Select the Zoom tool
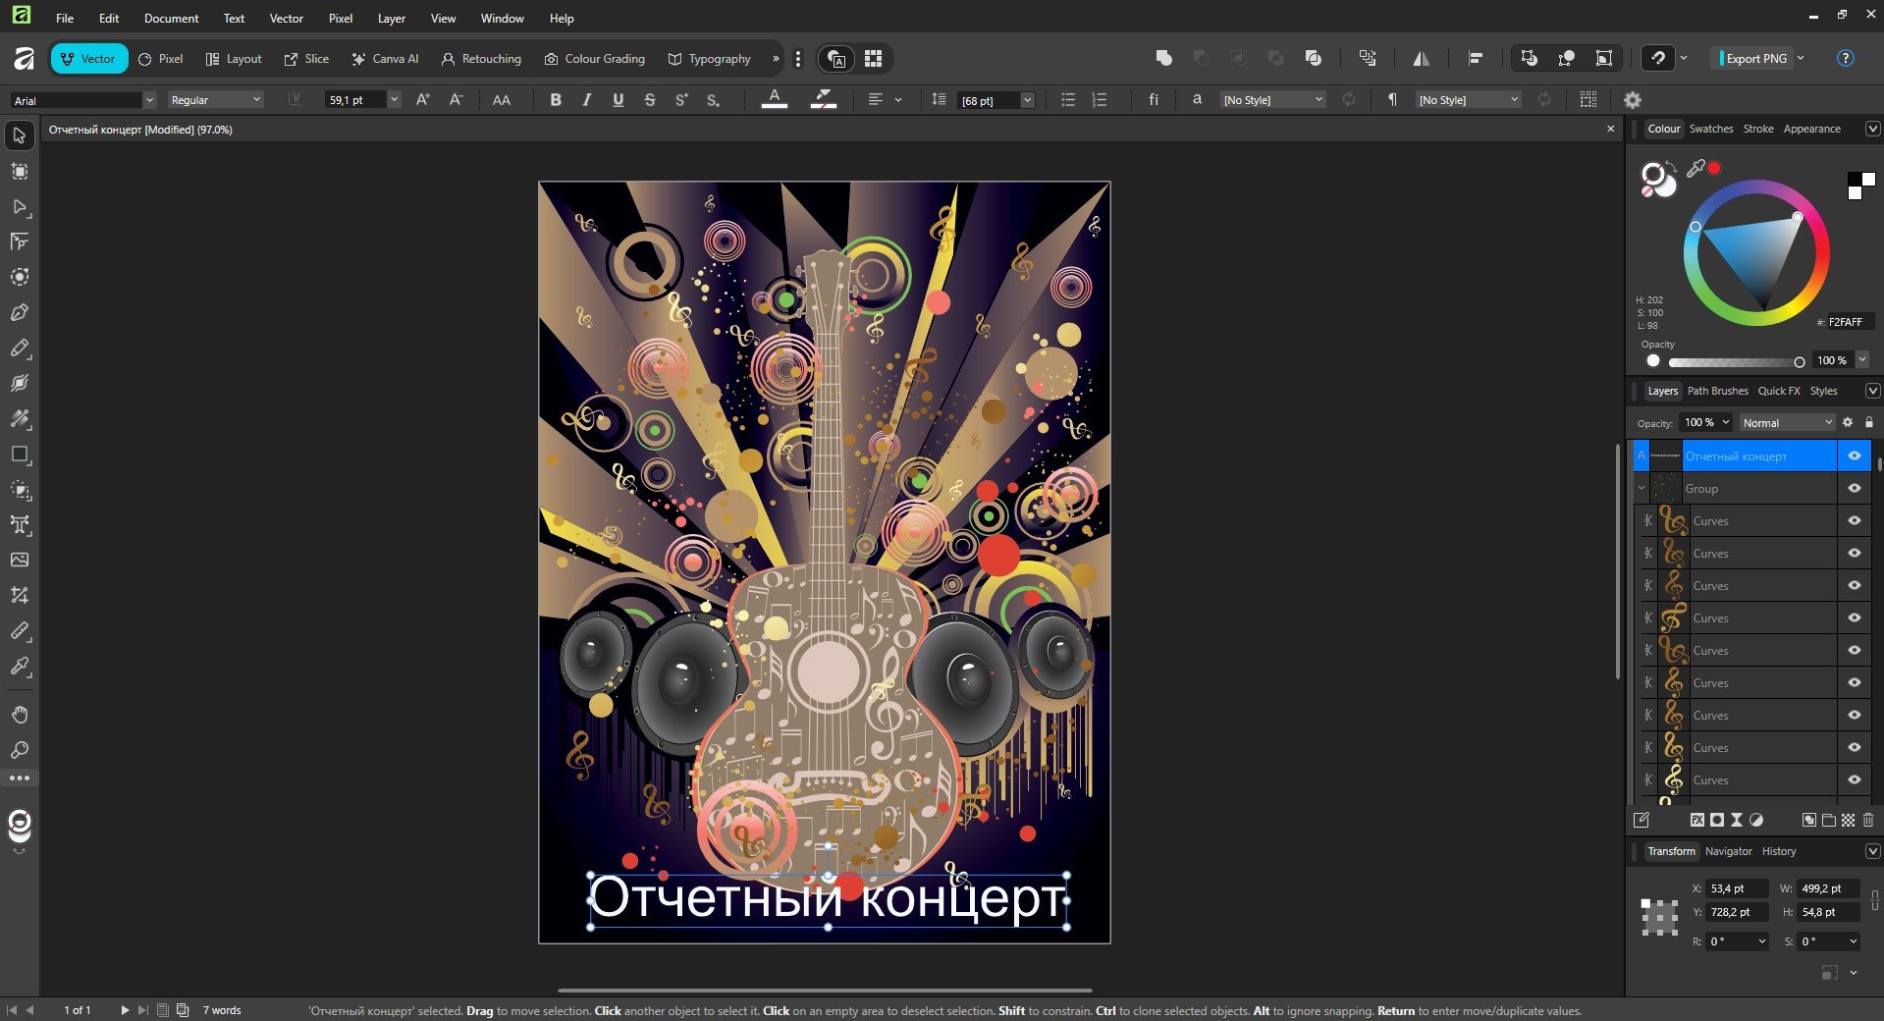The image size is (1884, 1021). [20, 750]
